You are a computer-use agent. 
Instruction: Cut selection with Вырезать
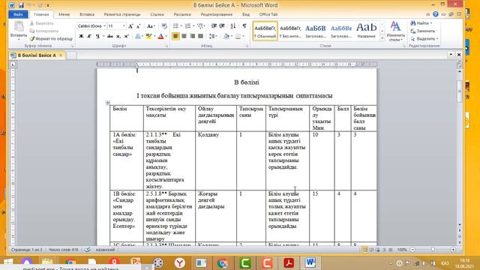point(42,23)
